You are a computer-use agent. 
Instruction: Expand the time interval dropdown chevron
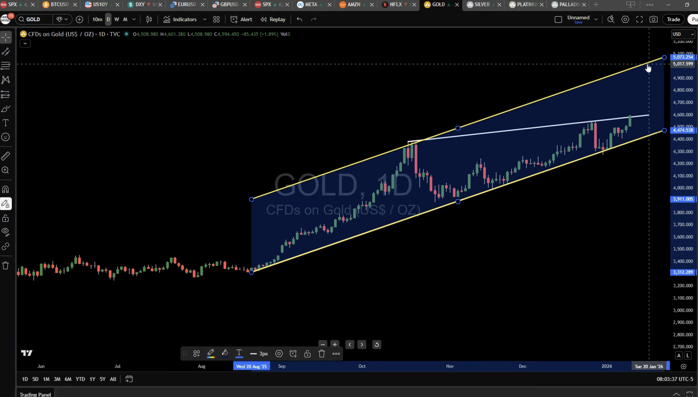[x=134, y=19]
